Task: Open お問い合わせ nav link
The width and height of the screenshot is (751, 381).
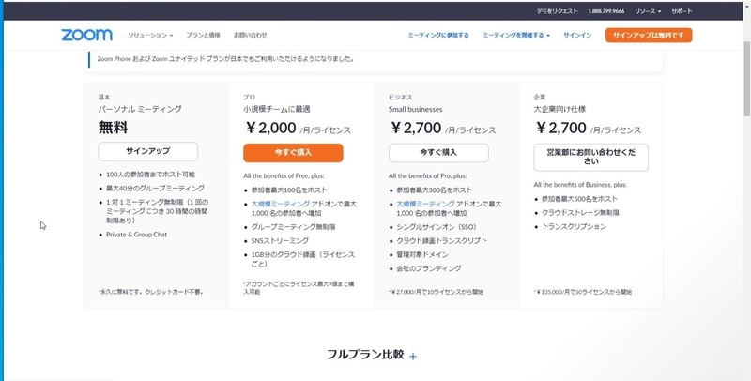Action: [250, 35]
